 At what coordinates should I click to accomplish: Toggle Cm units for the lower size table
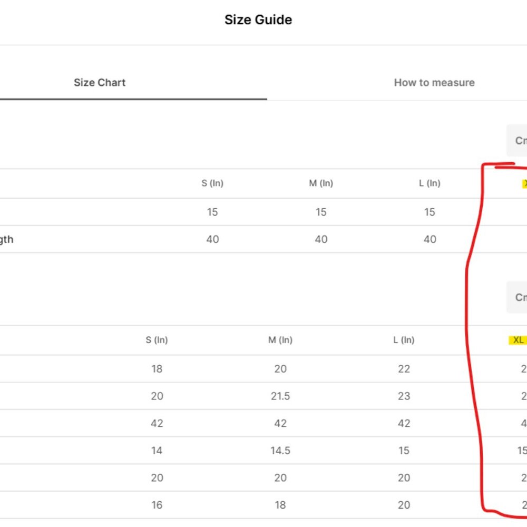(x=518, y=297)
